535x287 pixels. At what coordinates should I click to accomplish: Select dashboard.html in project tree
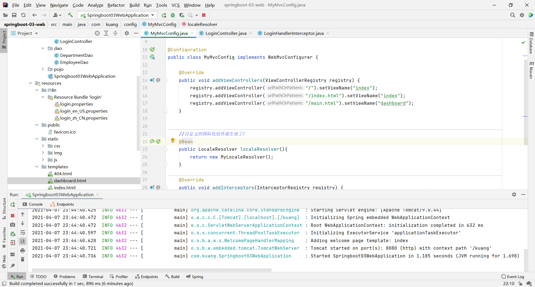point(70,181)
